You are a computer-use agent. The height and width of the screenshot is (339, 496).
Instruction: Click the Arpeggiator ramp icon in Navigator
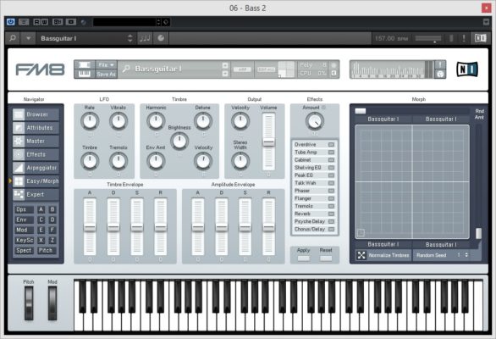19,168
